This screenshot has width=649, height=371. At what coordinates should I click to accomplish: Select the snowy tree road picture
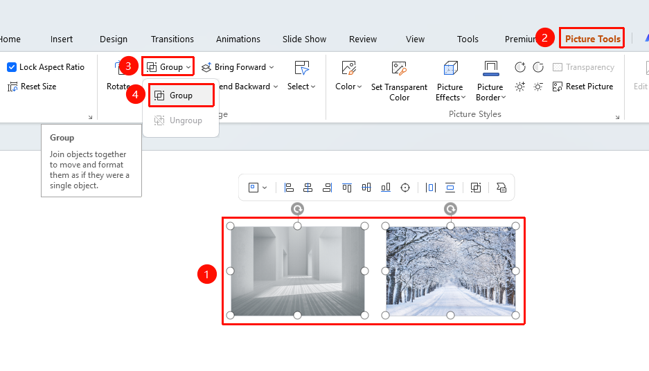[450, 271]
